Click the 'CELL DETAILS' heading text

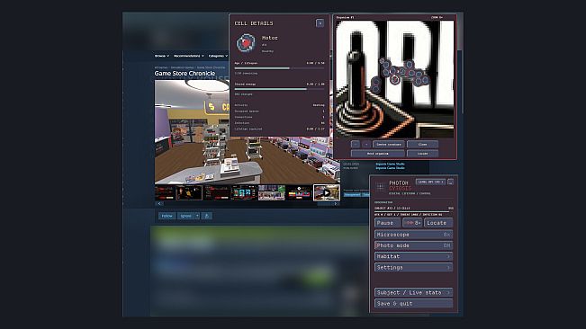[x=254, y=23]
